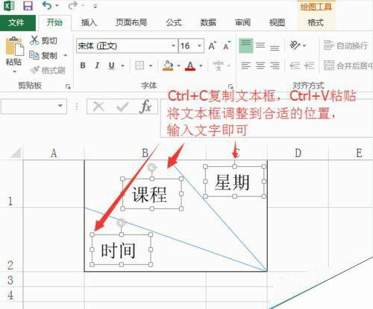Click the select-all corner triangle

(x=16, y=153)
